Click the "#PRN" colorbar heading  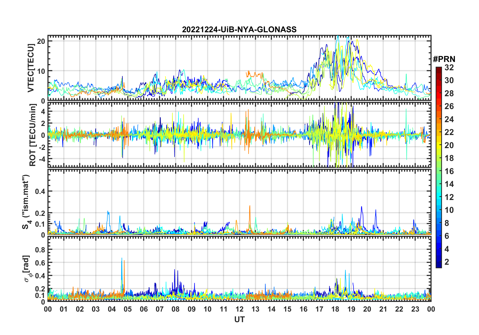pyautogui.click(x=444, y=59)
